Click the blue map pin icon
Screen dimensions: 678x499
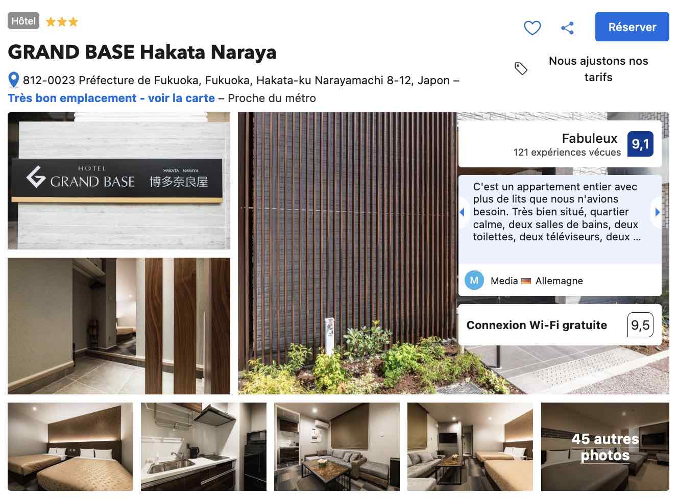14,80
